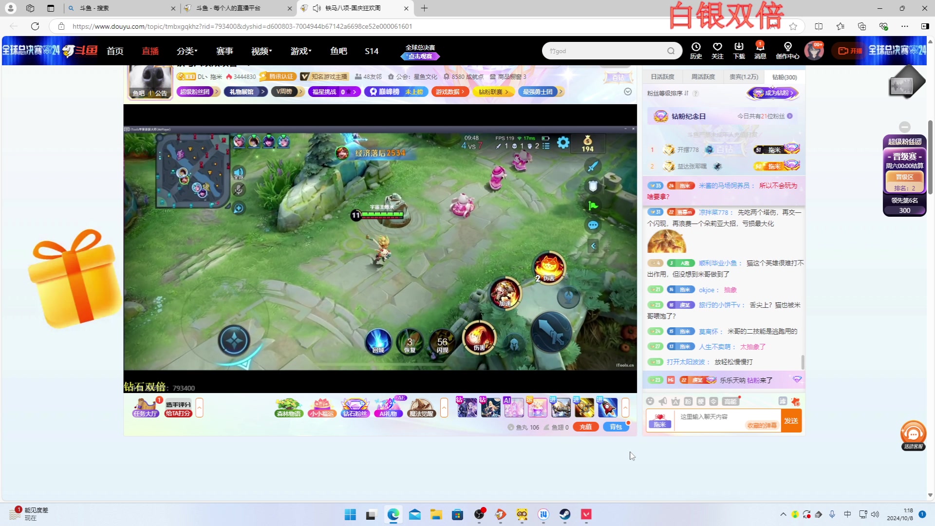Image resolution: width=935 pixels, height=526 pixels.
Task: Click the 高能 chat toolbar button
Action: (730, 401)
